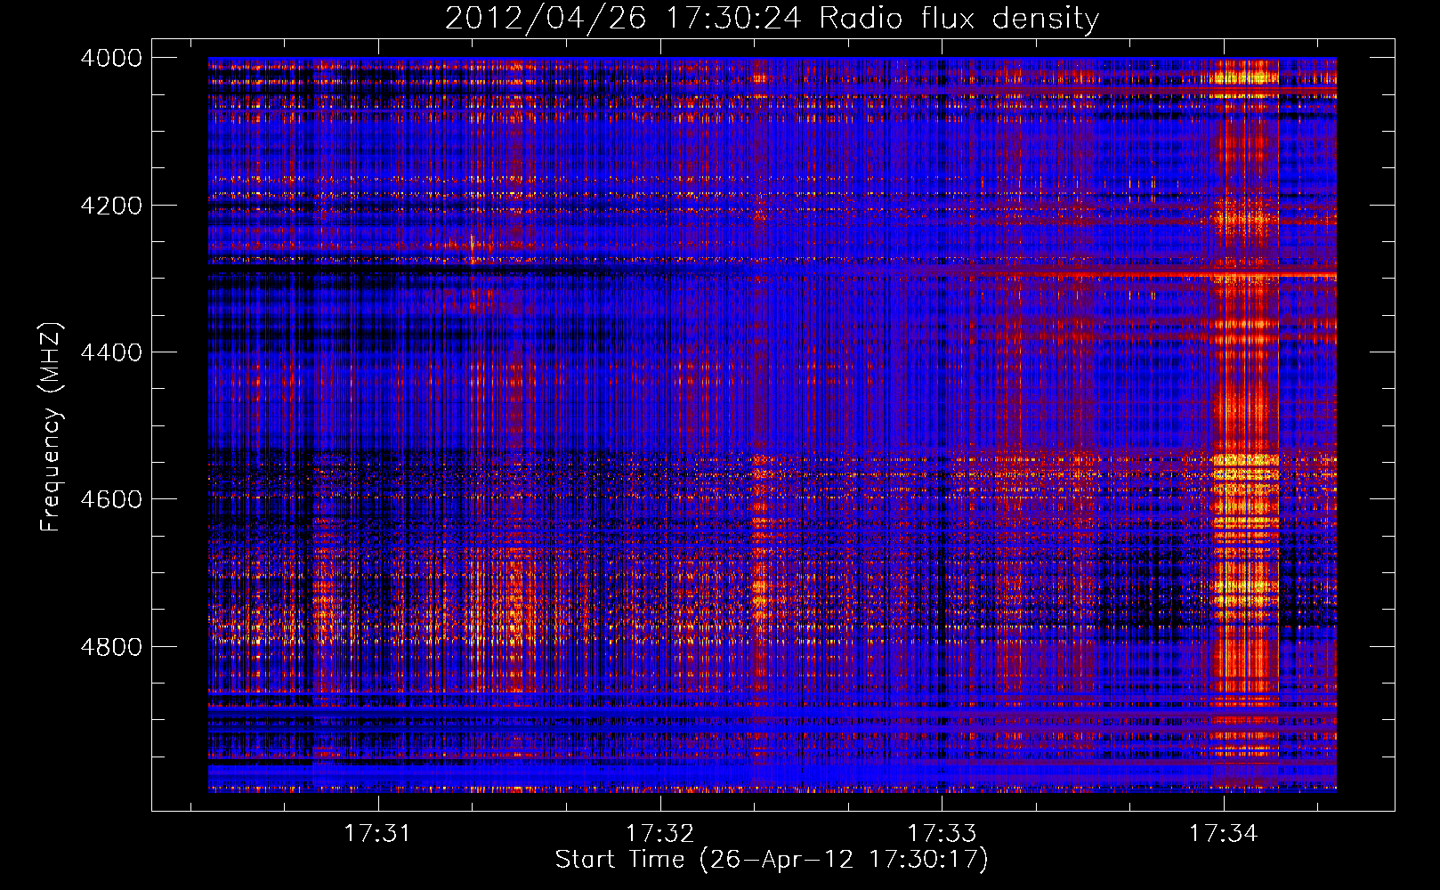Click the 17:32 time axis label
Image resolution: width=1440 pixels, height=890 pixels.
659,833
